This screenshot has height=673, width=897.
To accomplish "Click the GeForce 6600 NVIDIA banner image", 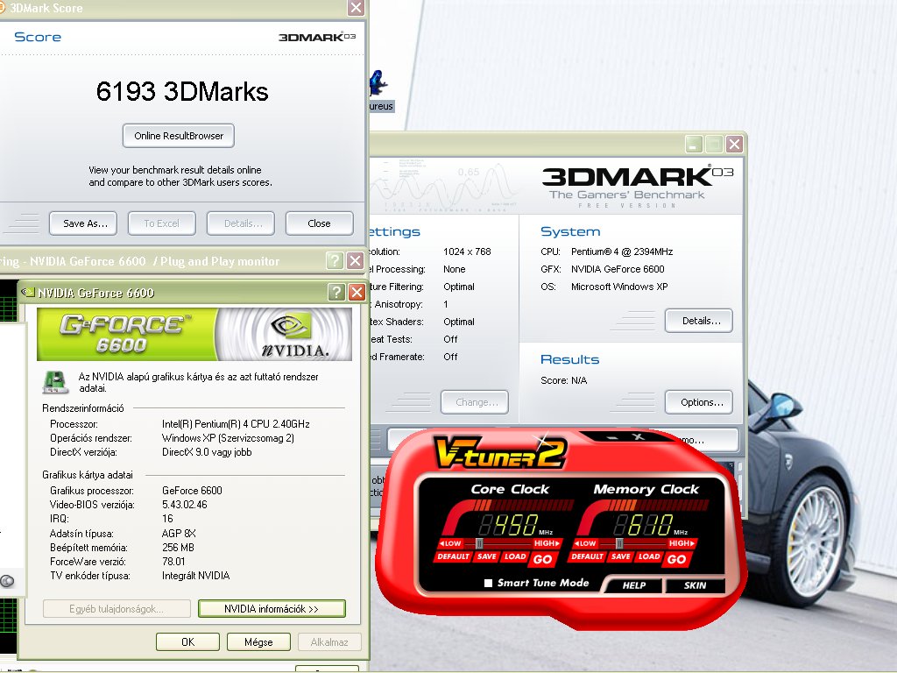I will click(x=194, y=334).
